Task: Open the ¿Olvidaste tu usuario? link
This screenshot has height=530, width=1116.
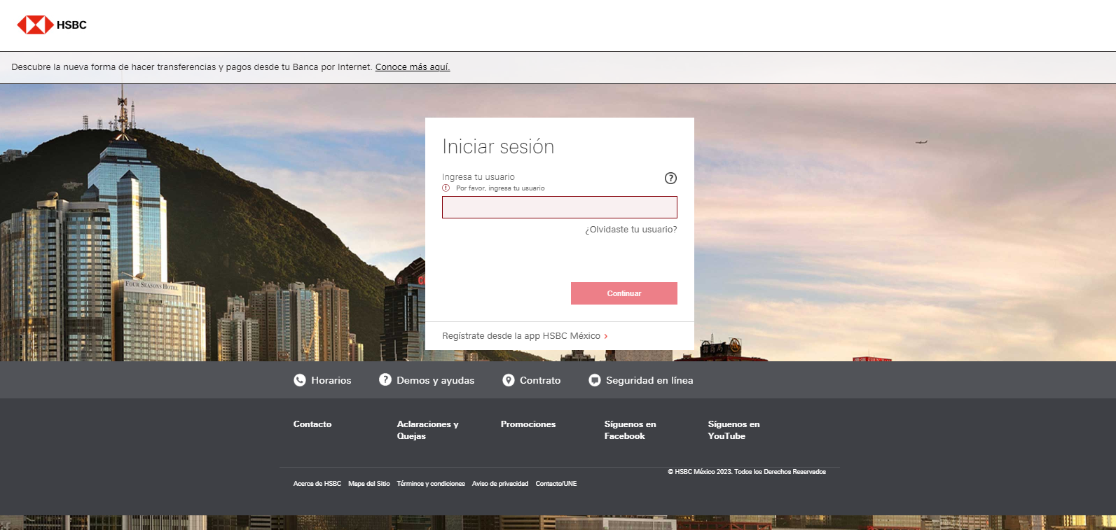Action: pyautogui.click(x=631, y=230)
